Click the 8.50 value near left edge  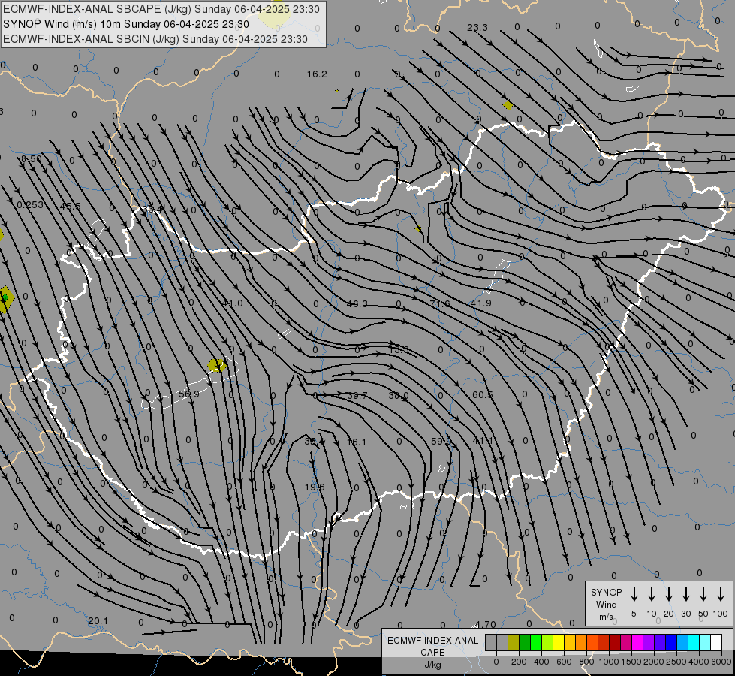(x=32, y=159)
